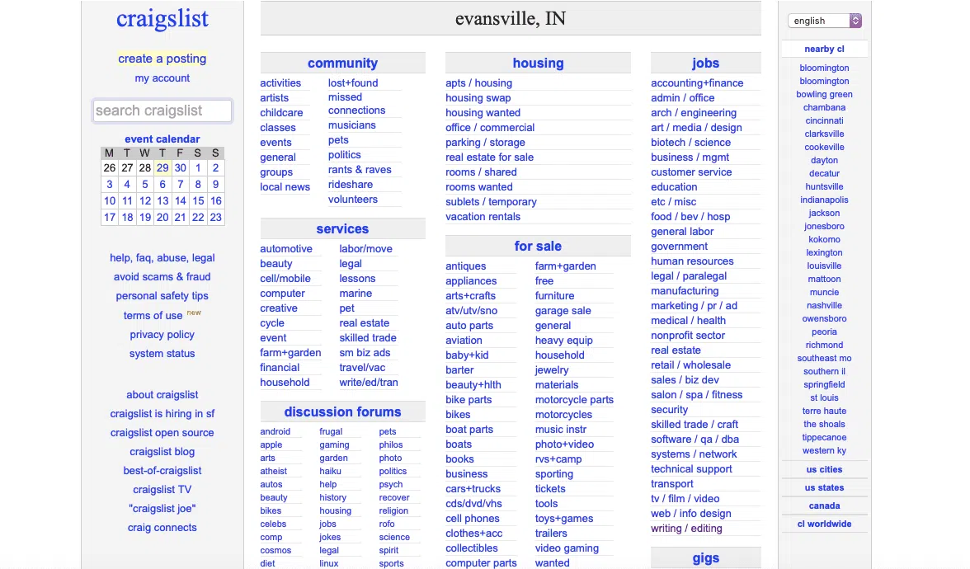Screen dimensions: 970x569
Task: Browse cars+trucks for sale
Action: [x=473, y=488]
